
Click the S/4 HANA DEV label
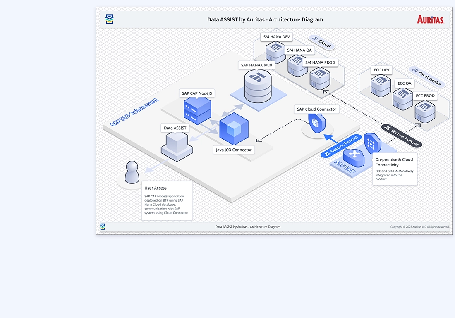(277, 37)
